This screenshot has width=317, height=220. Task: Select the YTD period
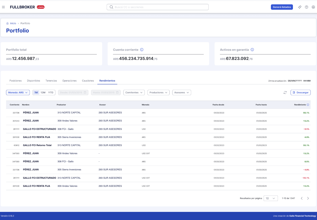pos(51,92)
